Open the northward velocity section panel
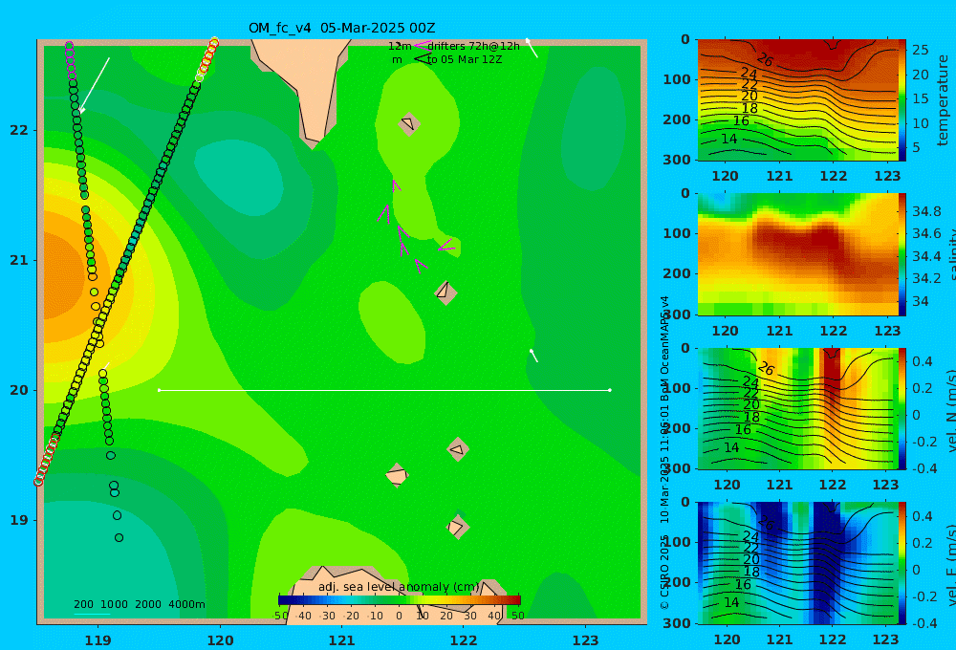Screen dimensions: 956x650 (x=797, y=408)
